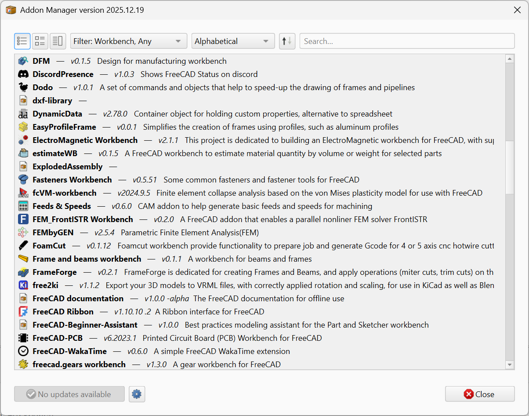Click the DiscordPresence Discord icon
The height and width of the screenshot is (416, 529).
tap(23, 74)
